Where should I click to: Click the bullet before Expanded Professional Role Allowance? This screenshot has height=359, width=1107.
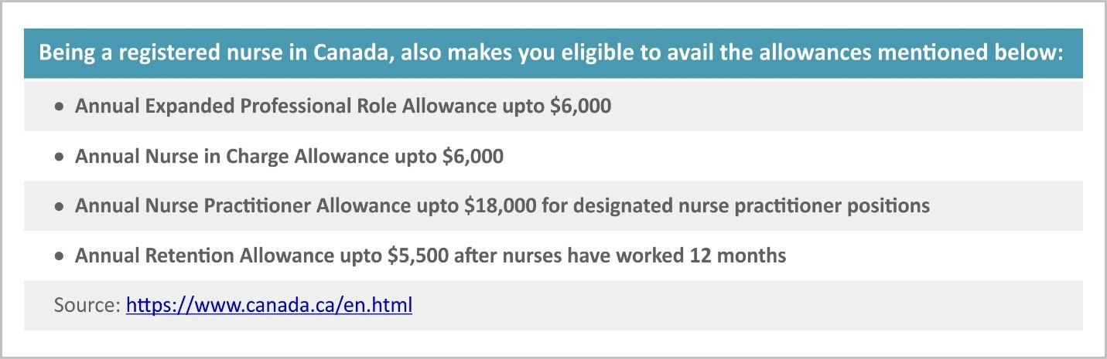click(x=60, y=107)
